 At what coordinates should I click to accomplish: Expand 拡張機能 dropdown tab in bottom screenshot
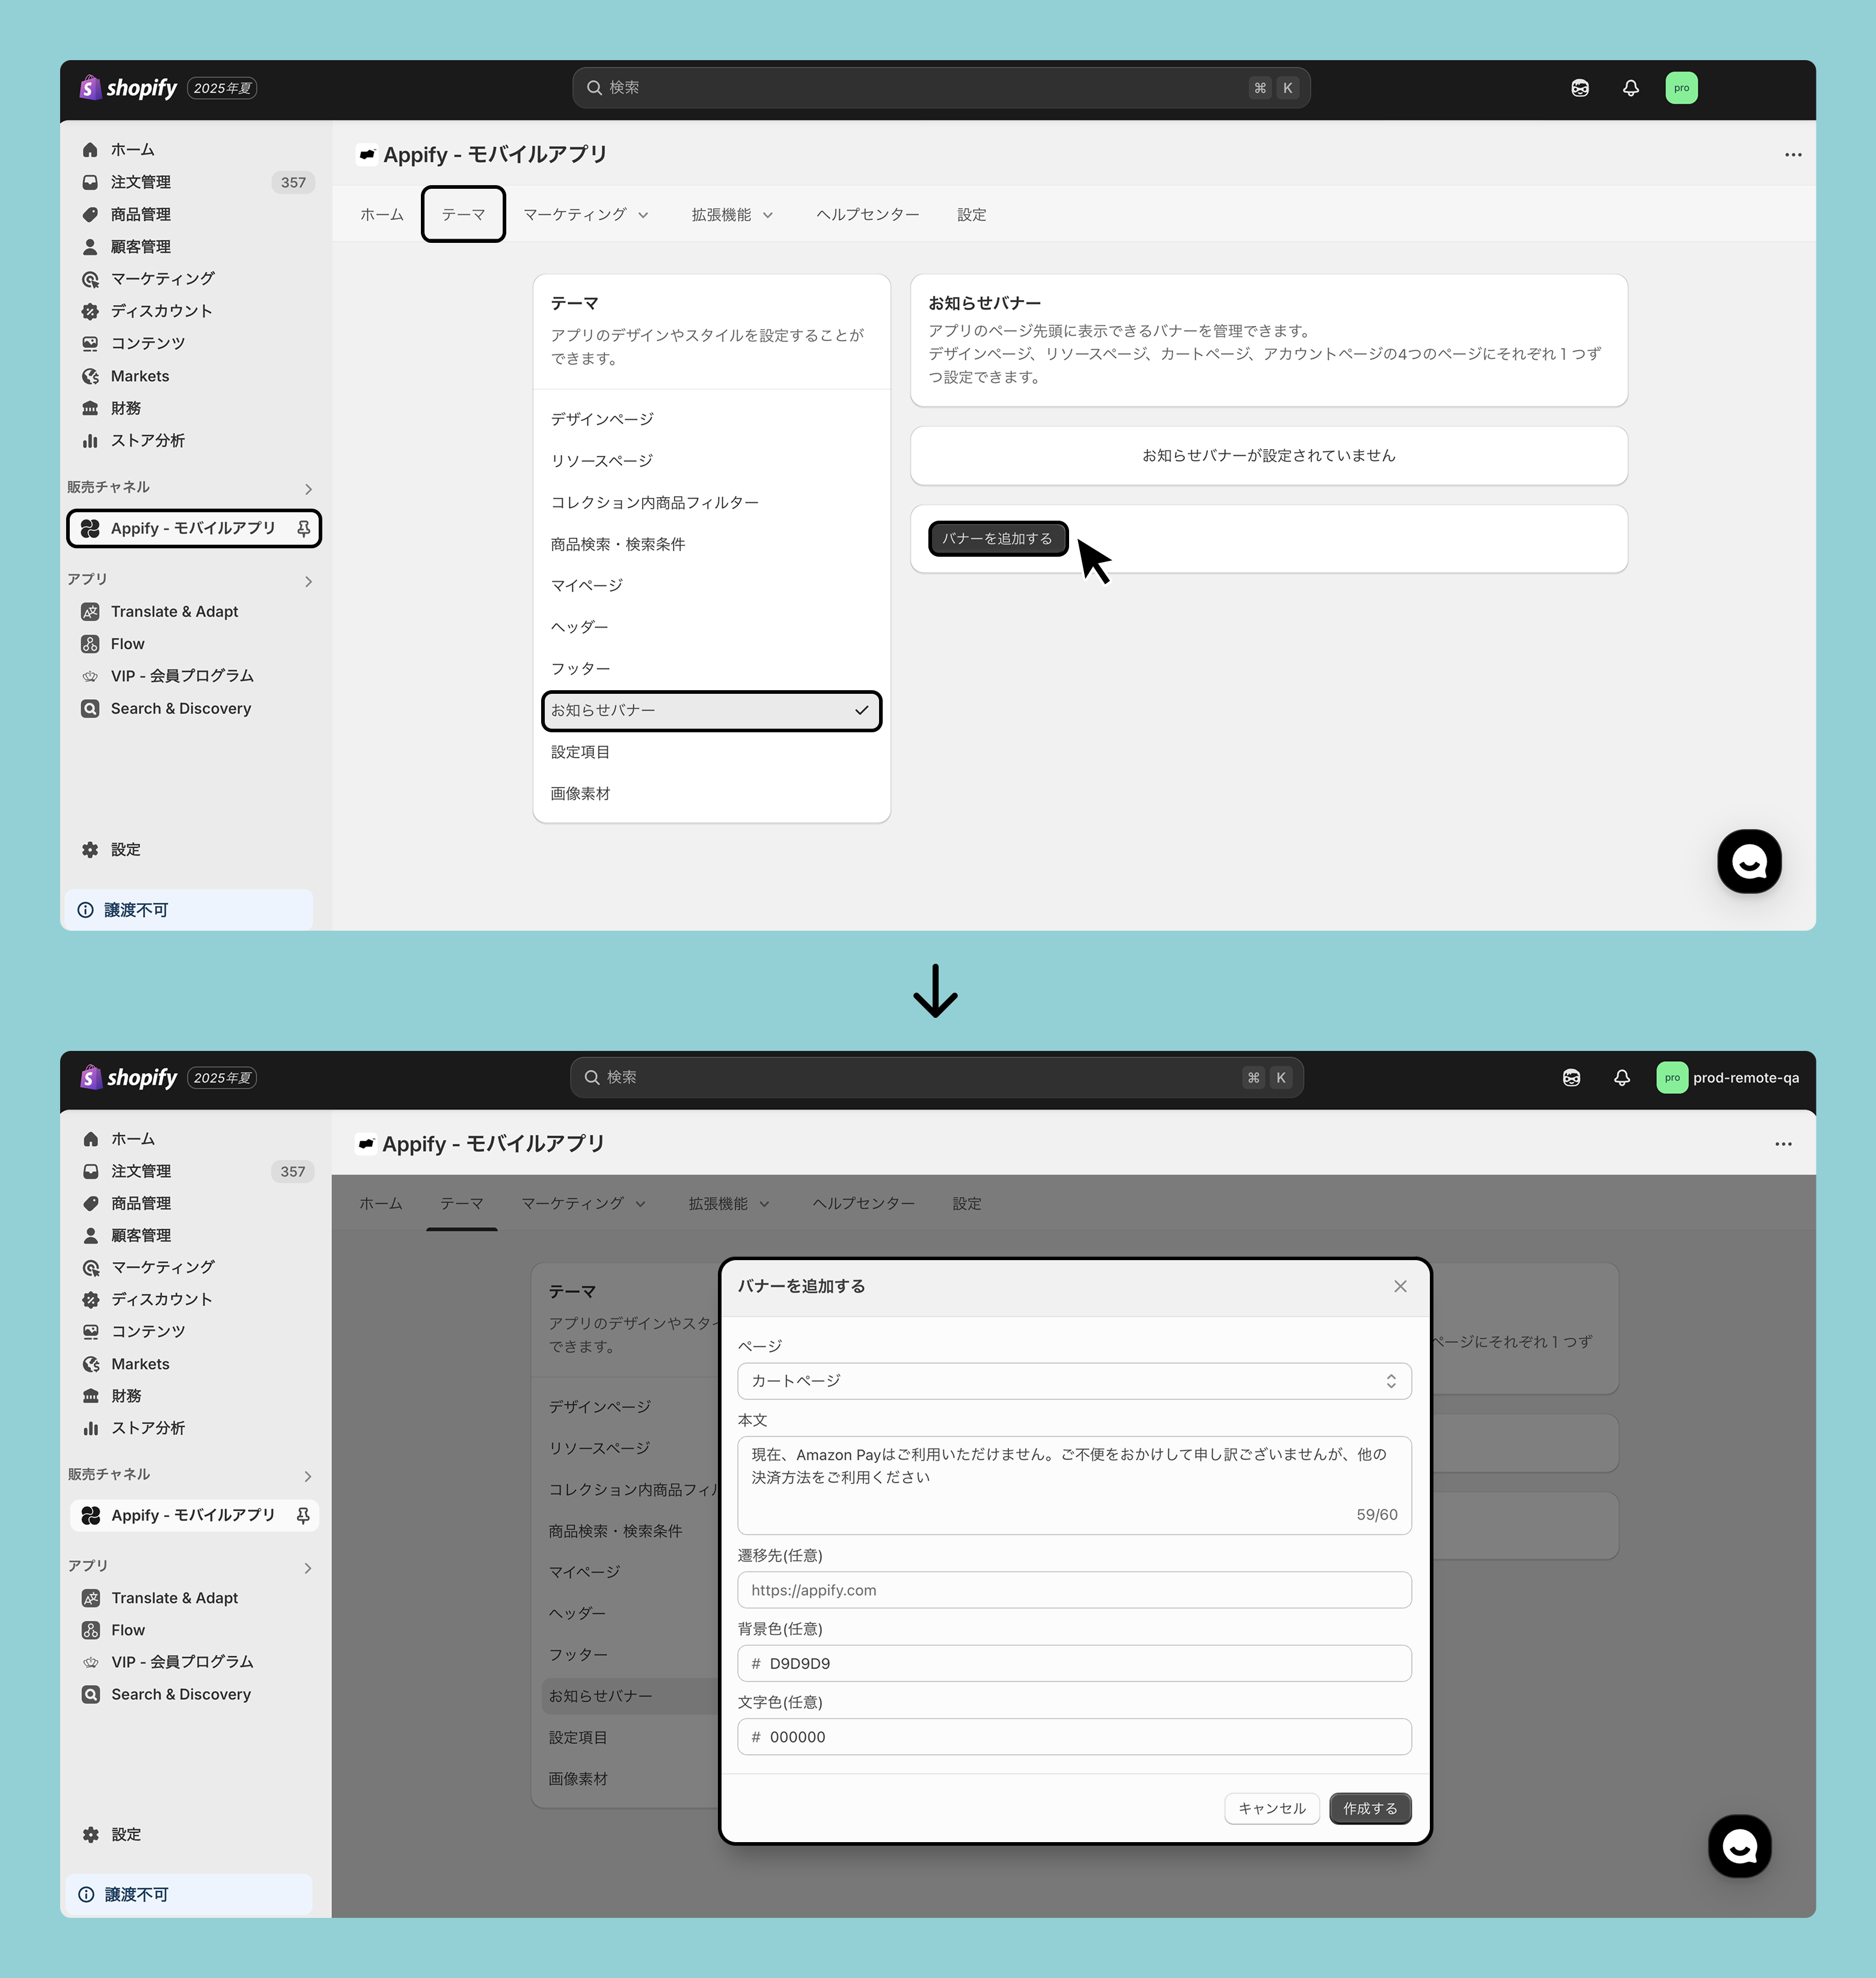[729, 1204]
